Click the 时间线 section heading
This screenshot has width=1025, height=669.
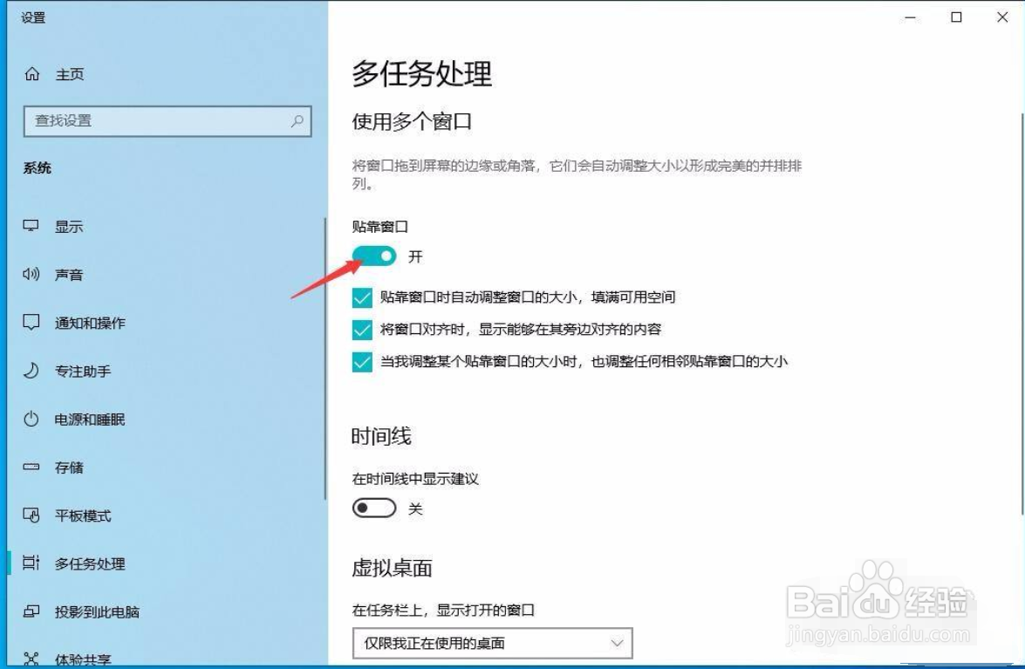click(x=381, y=436)
